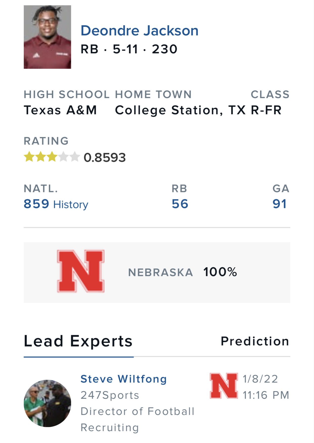Select the RB position rank 56
Viewport: 314px width, 443px height.
(x=180, y=204)
